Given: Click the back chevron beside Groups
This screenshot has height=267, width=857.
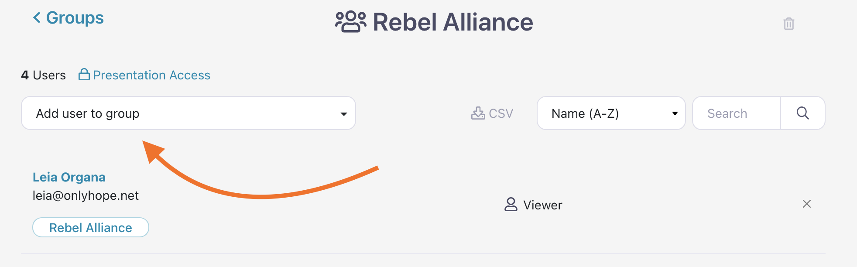Looking at the screenshot, I should click(x=37, y=18).
